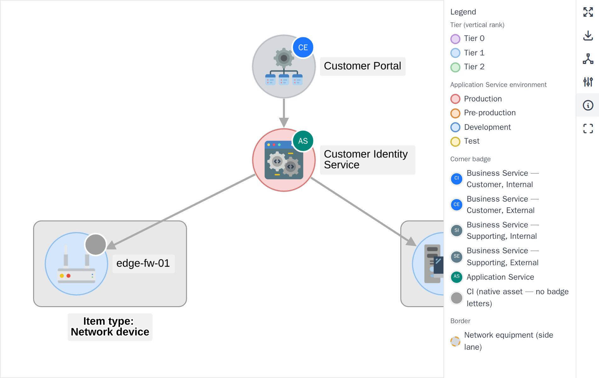Image resolution: width=599 pixels, height=378 pixels.
Task: Click the Tier 0 purple legend swatch
Action: [455, 39]
